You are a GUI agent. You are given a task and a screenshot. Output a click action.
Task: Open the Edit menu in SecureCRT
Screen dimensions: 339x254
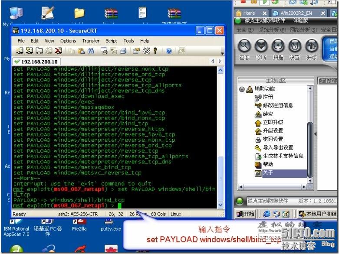pos(34,41)
